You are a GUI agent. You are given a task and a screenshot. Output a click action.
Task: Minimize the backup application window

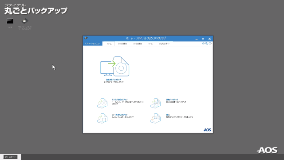tap(197, 39)
